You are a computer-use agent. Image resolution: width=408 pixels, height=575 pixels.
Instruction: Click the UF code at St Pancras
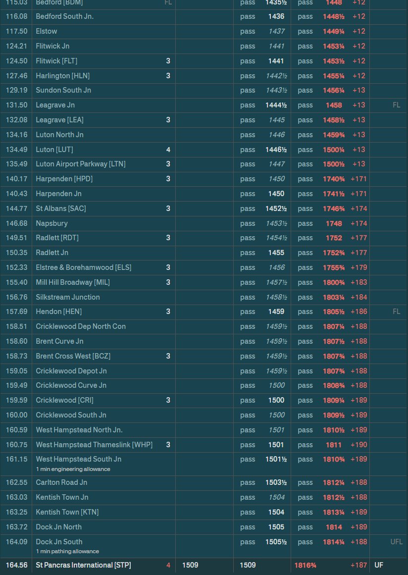pos(379,565)
